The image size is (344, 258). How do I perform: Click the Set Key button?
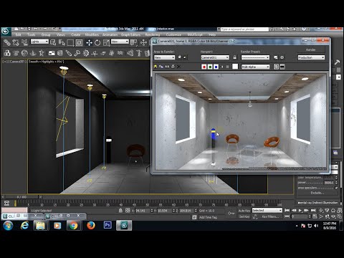(x=244, y=216)
